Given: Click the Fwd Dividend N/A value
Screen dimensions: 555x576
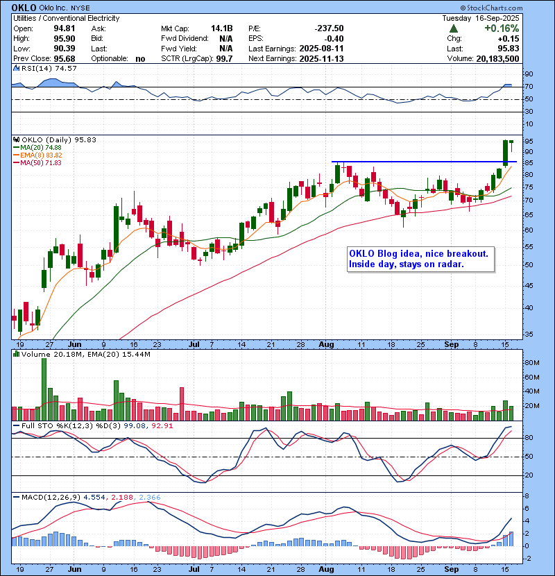Looking at the screenshot, I should pyautogui.click(x=226, y=39).
